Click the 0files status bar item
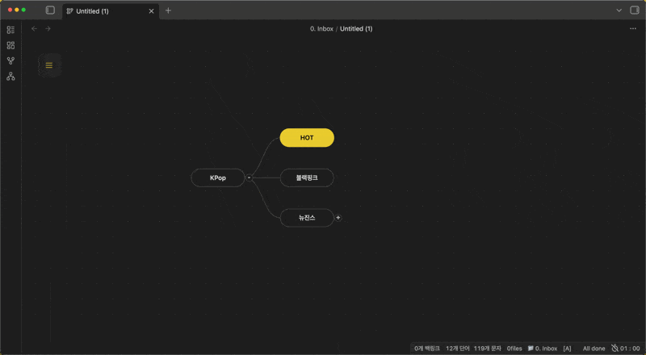 514,349
